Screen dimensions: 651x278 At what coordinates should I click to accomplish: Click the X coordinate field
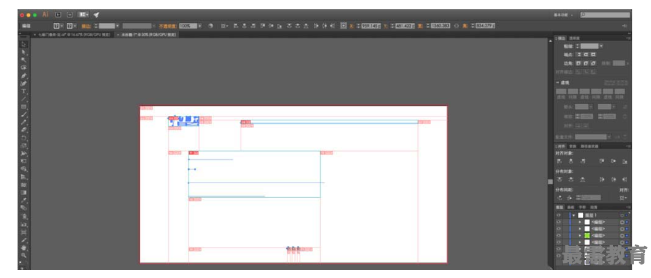tap(371, 26)
